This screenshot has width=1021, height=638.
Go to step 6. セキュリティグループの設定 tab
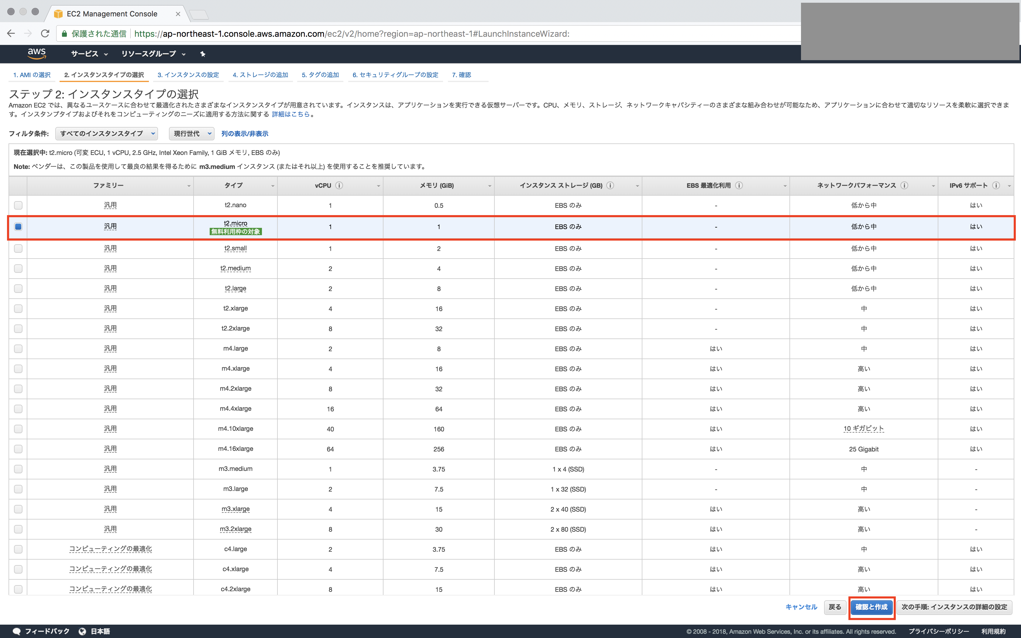point(395,75)
